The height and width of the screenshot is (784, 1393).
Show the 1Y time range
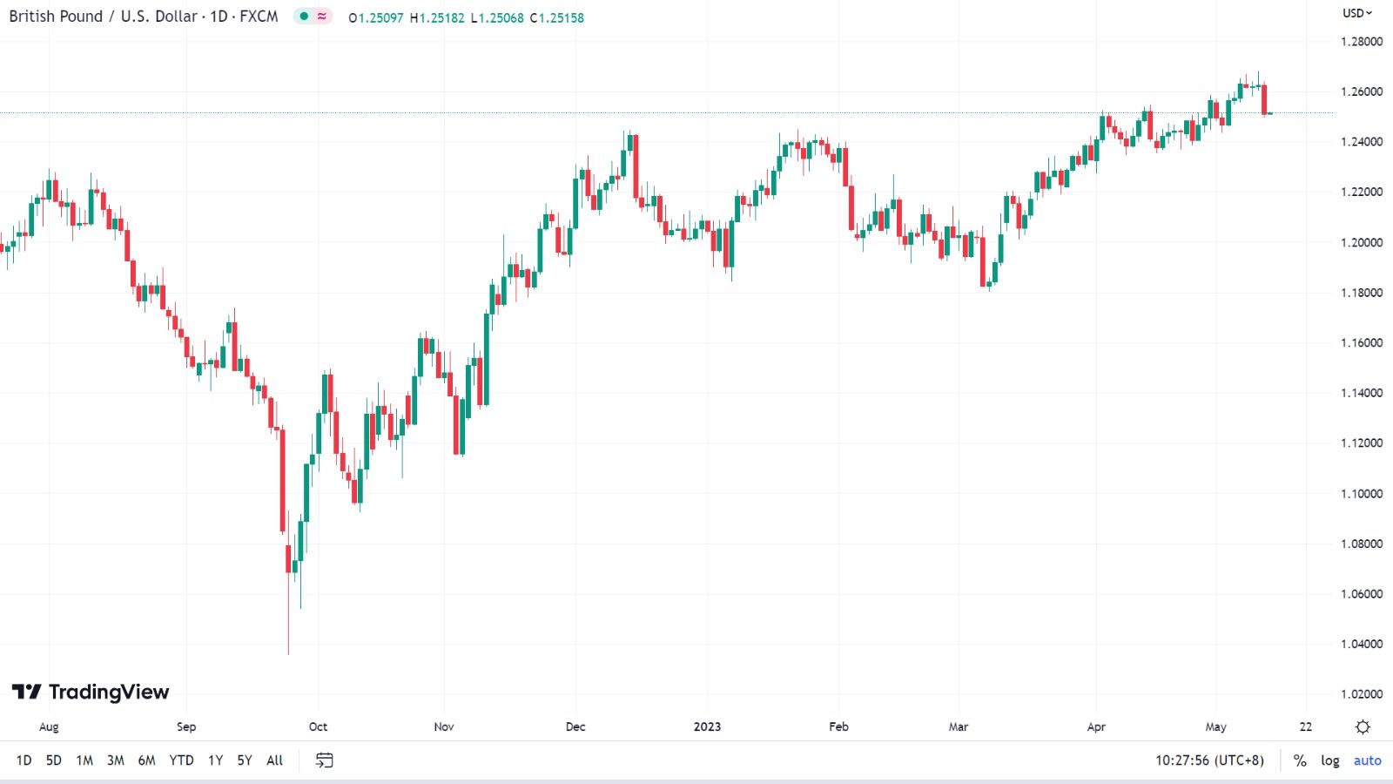point(216,760)
